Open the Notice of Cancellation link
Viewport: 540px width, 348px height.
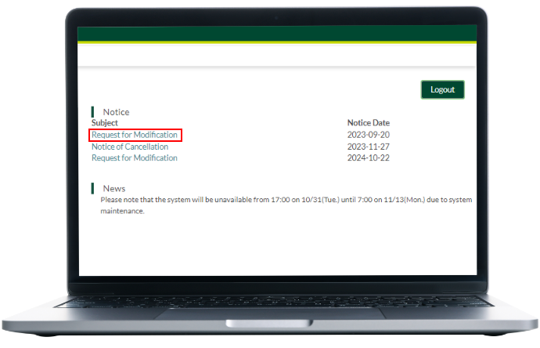(130, 147)
